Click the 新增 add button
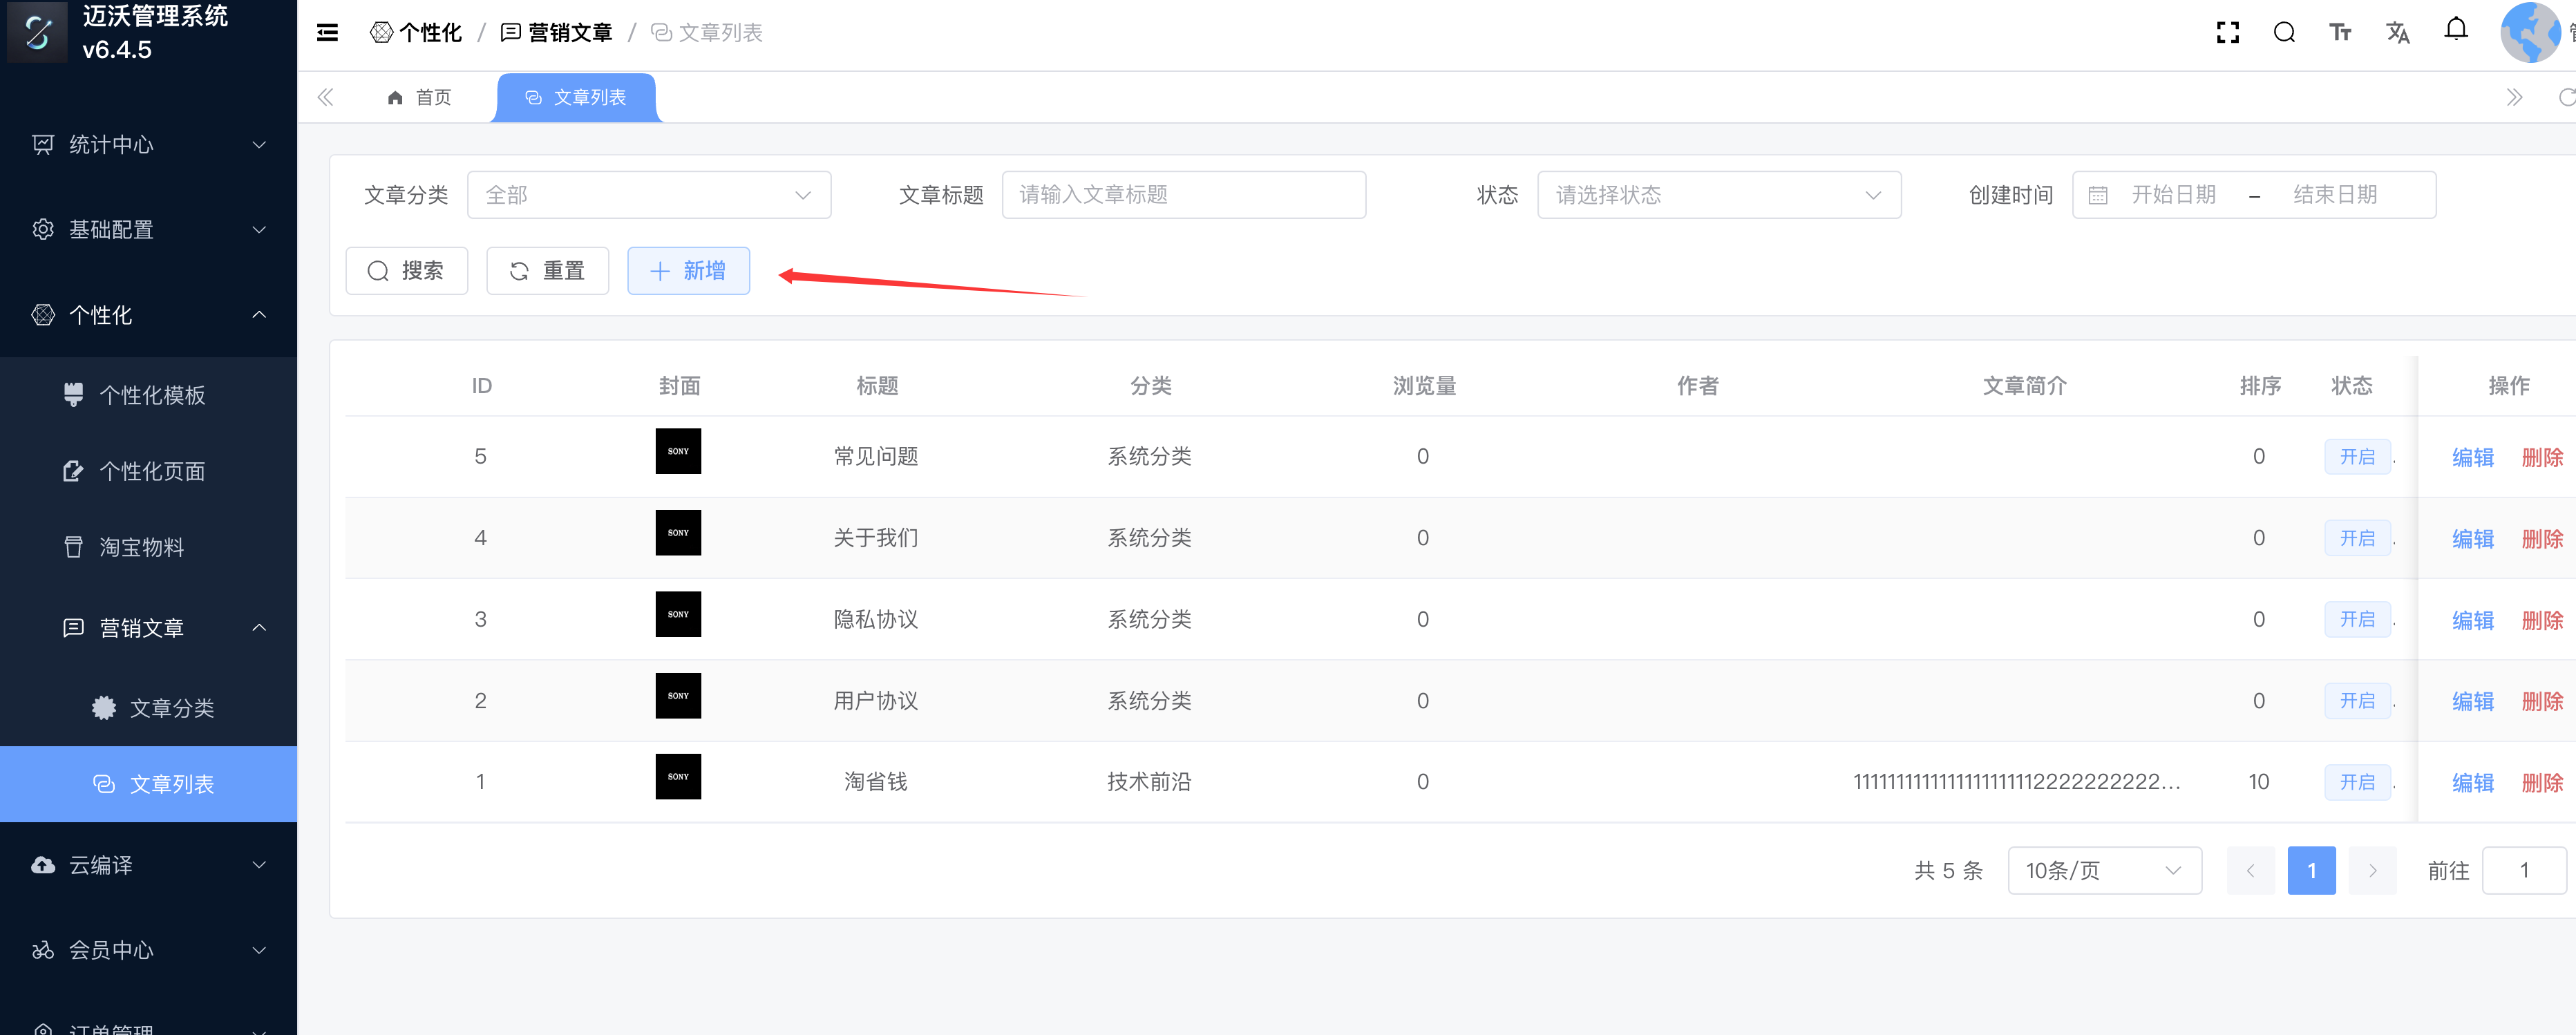The height and width of the screenshot is (1035, 2576). coord(688,271)
